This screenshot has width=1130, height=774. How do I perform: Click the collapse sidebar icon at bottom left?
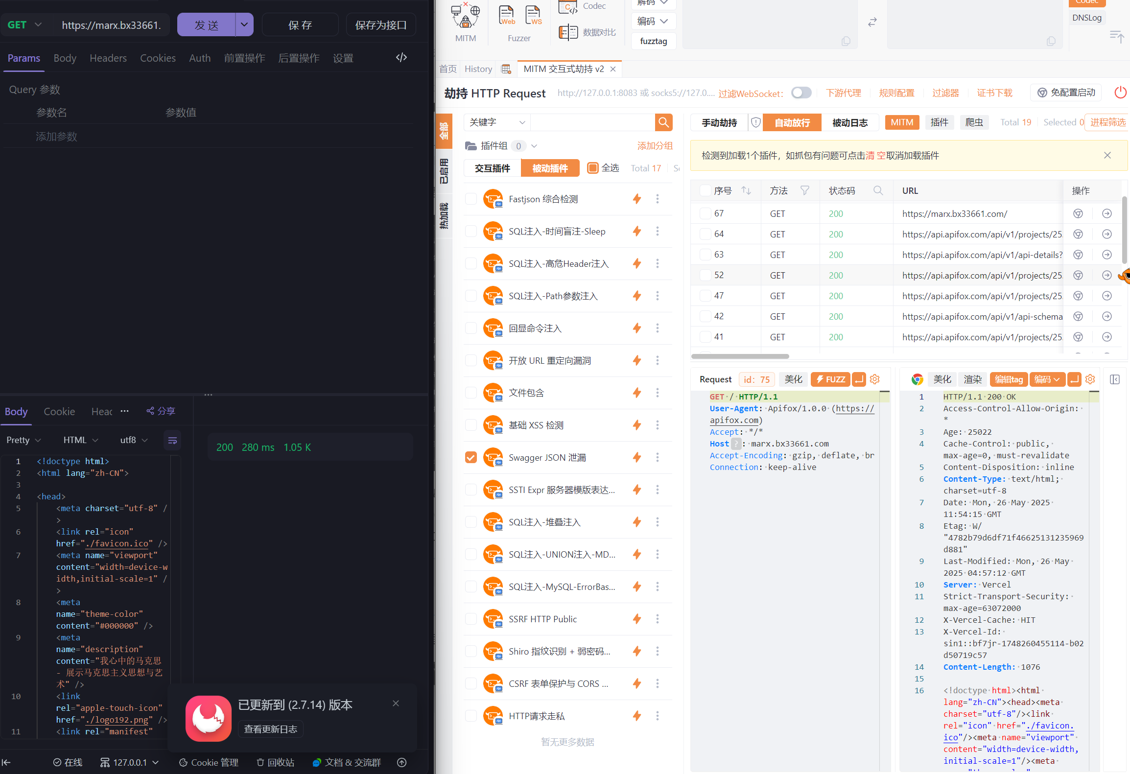[x=6, y=762]
